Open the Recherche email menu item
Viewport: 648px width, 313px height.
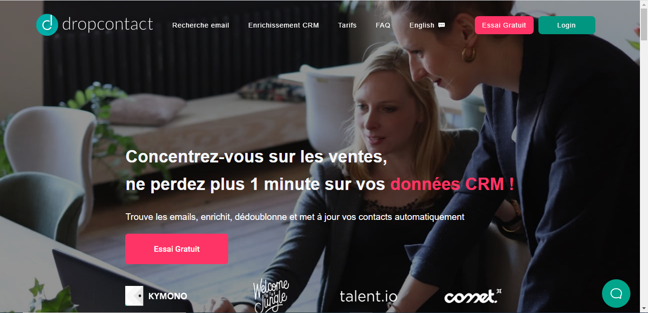coord(201,25)
